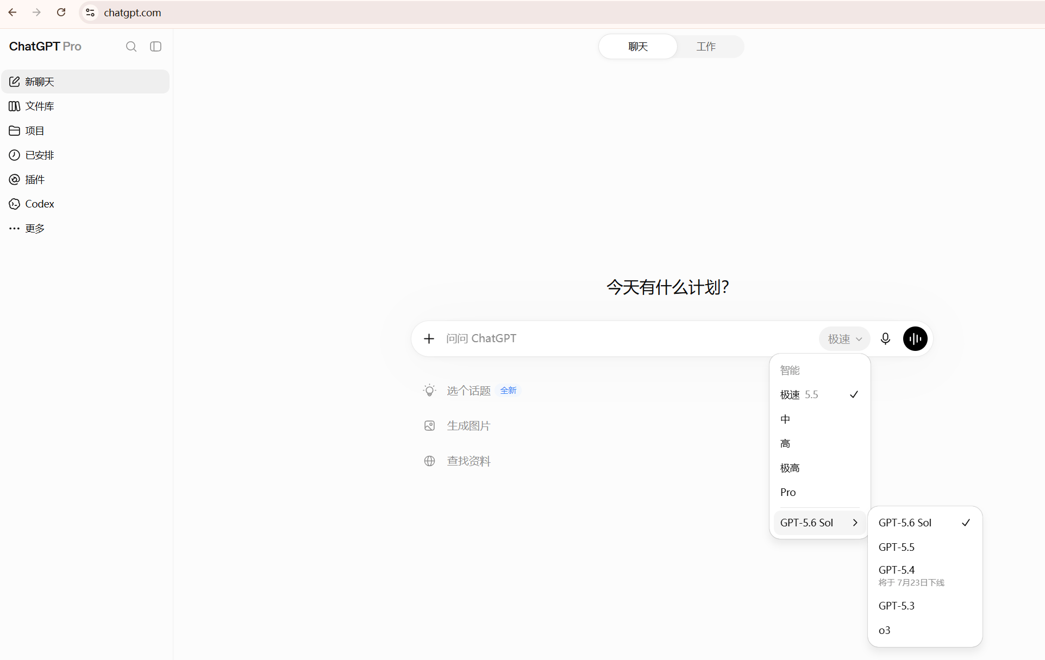Click the image icon beside 生成图片
The width and height of the screenshot is (1045, 660).
coord(429,426)
